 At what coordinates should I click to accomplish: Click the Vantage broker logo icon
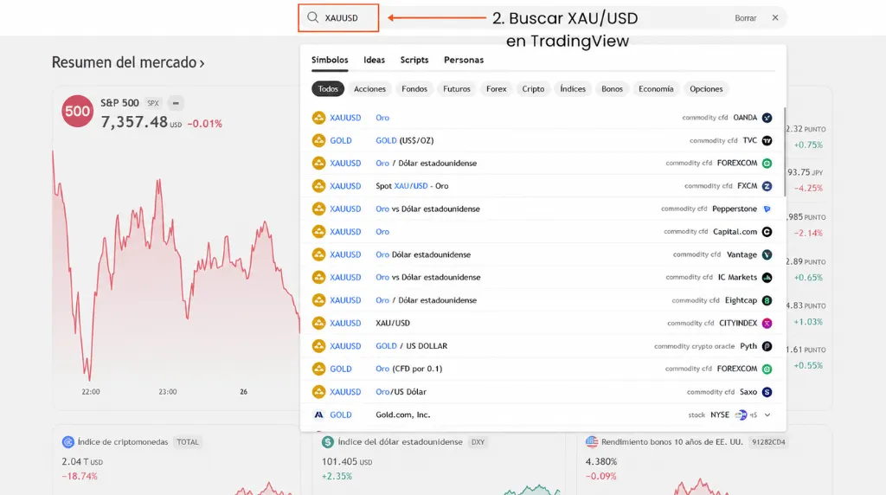(767, 254)
